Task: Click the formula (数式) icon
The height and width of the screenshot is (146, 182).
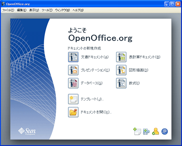Action: pos(121,83)
